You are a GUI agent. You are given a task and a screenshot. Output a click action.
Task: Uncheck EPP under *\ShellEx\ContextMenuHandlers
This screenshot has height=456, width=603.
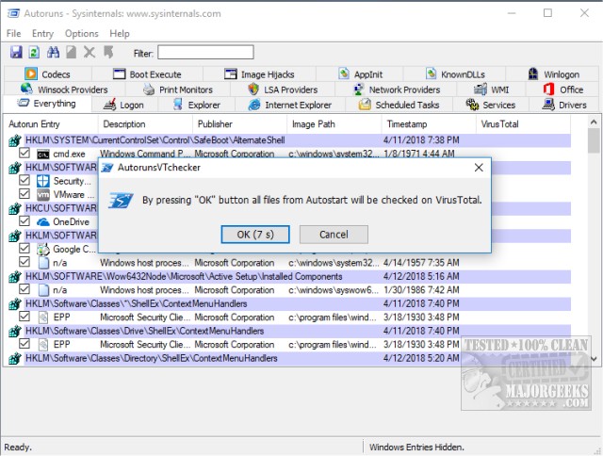click(x=24, y=317)
